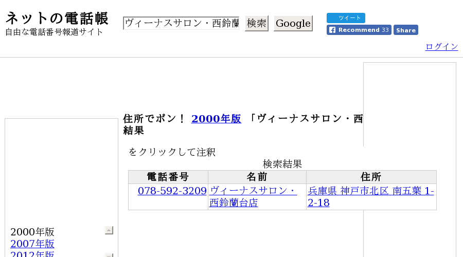Click the down arrow on year list scrollbar

pyautogui.click(x=109, y=255)
